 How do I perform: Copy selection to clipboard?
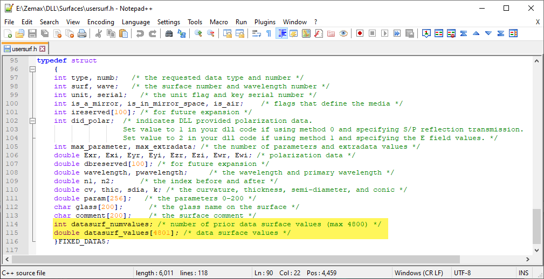tap(111, 33)
